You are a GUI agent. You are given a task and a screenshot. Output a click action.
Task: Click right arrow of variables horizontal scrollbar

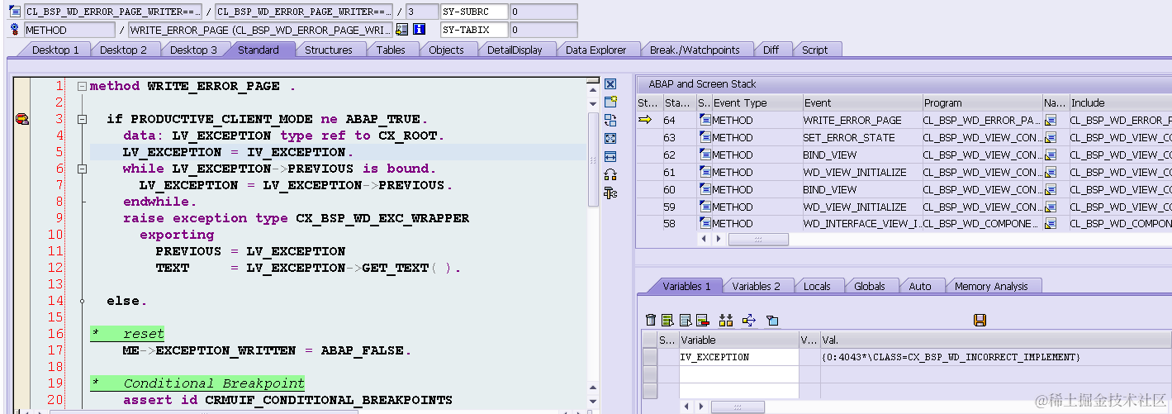[x=701, y=407]
